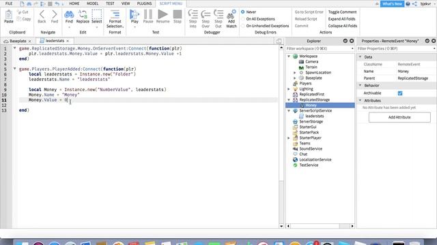Expand the Baseplate tree node
The height and width of the screenshot is (245, 437).
coord(295,78)
